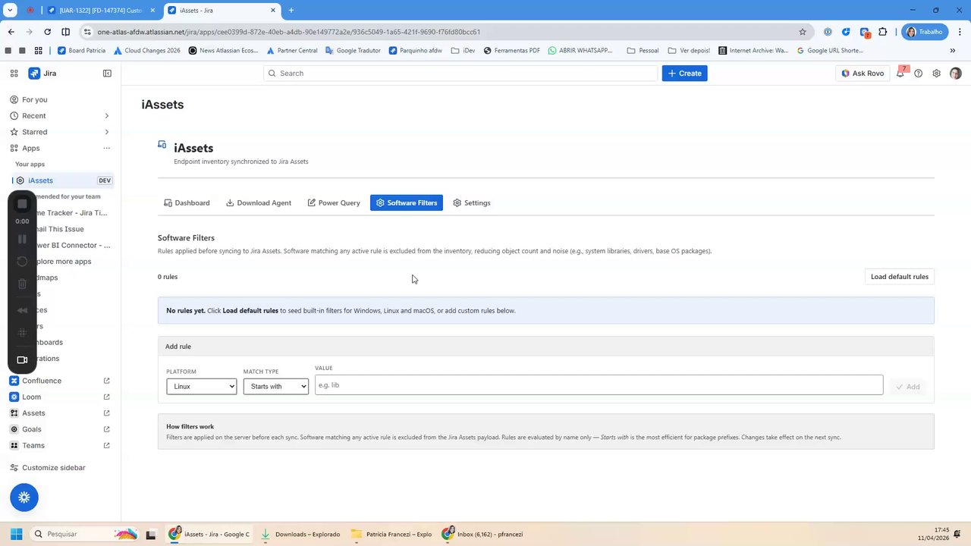Screen dimensions: 971x546
Task: Open the Match Type dropdown
Action: [275, 387]
